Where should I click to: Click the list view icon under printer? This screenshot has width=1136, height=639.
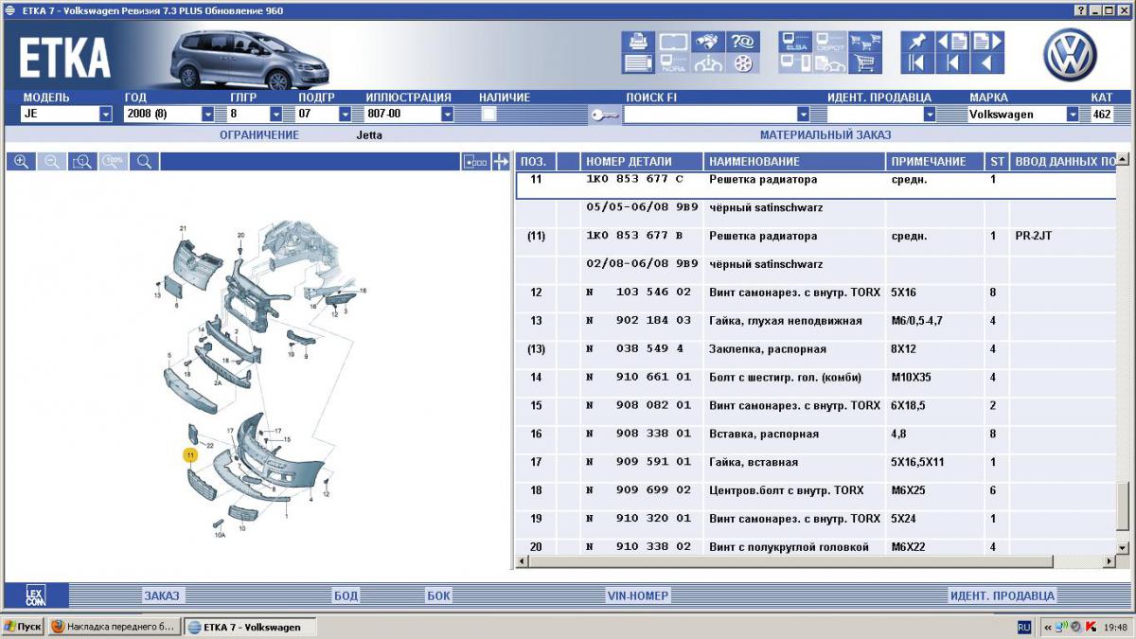click(x=637, y=63)
